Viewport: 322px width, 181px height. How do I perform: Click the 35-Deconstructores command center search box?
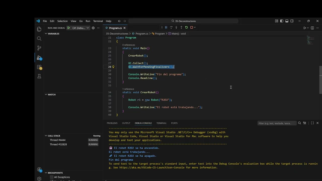click(183, 21)
